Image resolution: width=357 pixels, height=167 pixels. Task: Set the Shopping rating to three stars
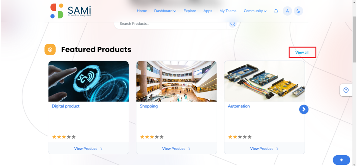(152, 137)
